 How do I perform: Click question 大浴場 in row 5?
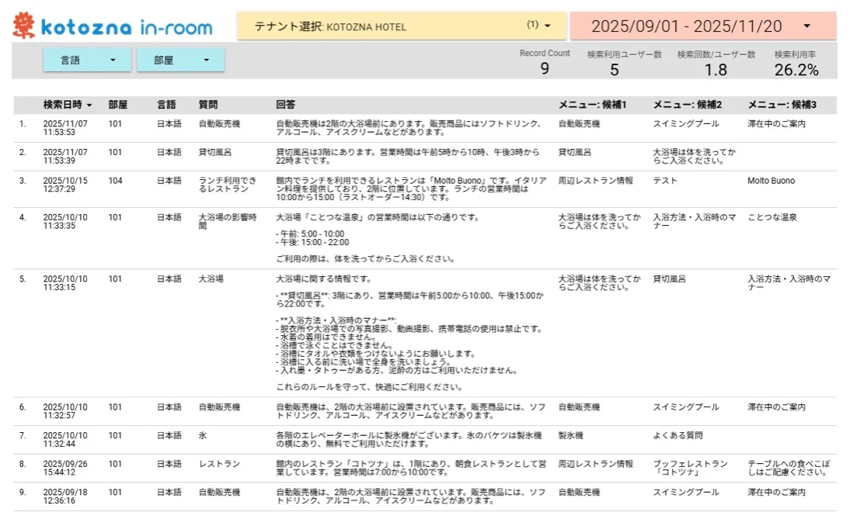coord(211,279)
